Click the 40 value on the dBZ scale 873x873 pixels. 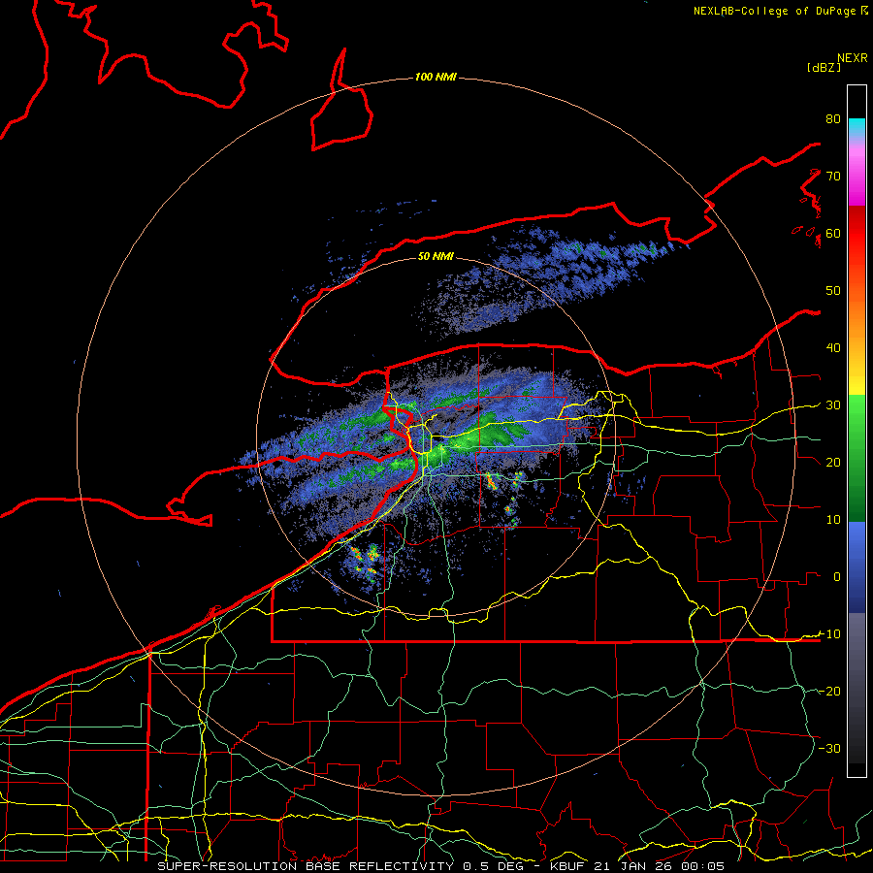(x=833, y=348)
